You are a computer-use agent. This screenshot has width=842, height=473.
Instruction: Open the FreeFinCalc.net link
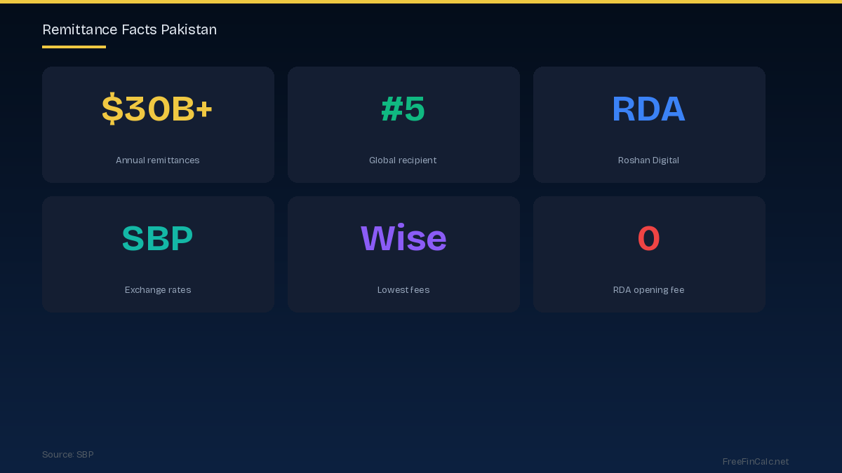click(x=756, y=462)
